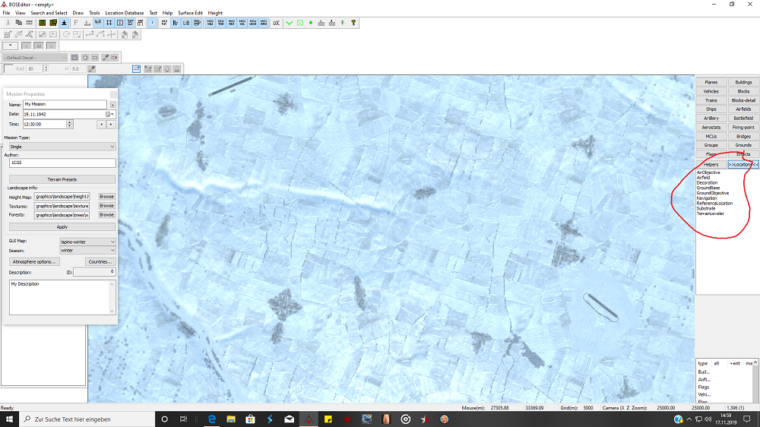Screen dimensions: 760x427
Task: Click the yellow key icon in toolbar
Action: (x=353, y=23)
